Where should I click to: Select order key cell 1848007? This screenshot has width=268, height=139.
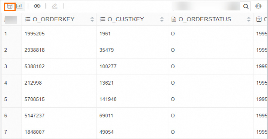pos(34,132)
